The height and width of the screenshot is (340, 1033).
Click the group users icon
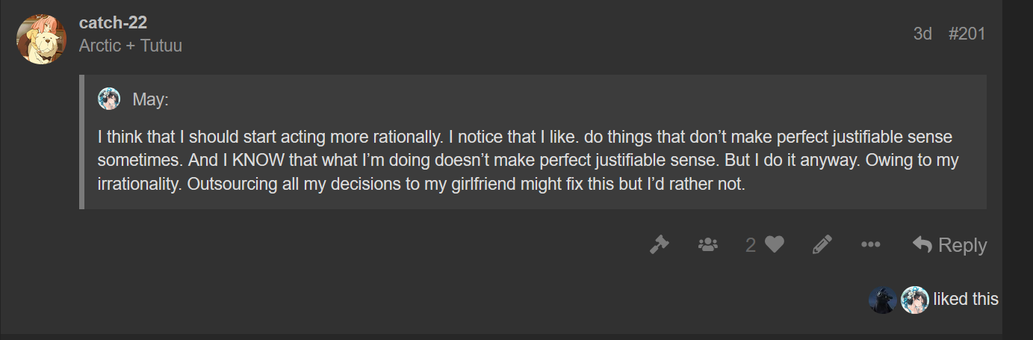pyautogui.click(x=707, y=244)
